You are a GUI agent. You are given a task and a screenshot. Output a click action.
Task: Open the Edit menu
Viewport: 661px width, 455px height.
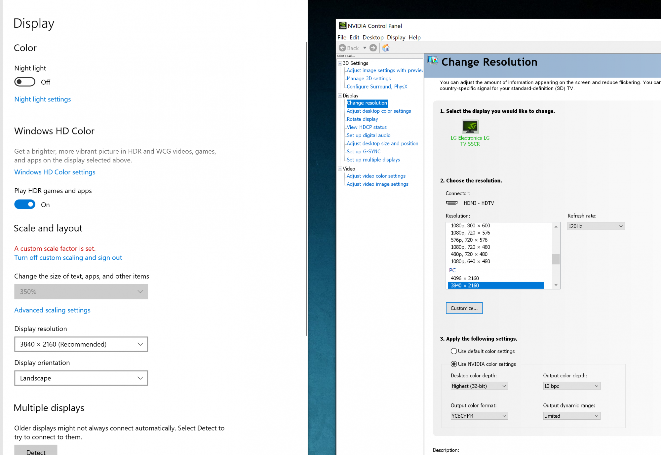[x=354, y=37]
